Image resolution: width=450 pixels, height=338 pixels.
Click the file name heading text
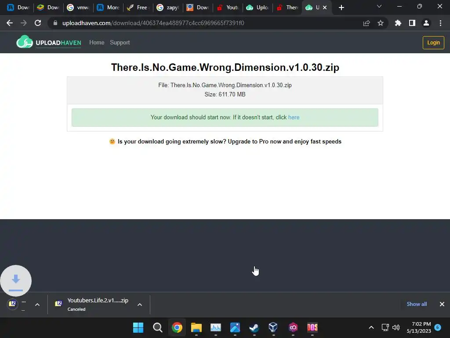(x=225, y=67)
